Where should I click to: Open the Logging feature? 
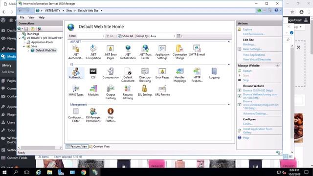[x=214, y=73]
